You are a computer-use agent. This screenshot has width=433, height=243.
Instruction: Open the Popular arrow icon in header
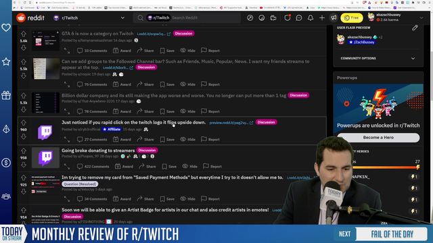(x=250, y=18)
